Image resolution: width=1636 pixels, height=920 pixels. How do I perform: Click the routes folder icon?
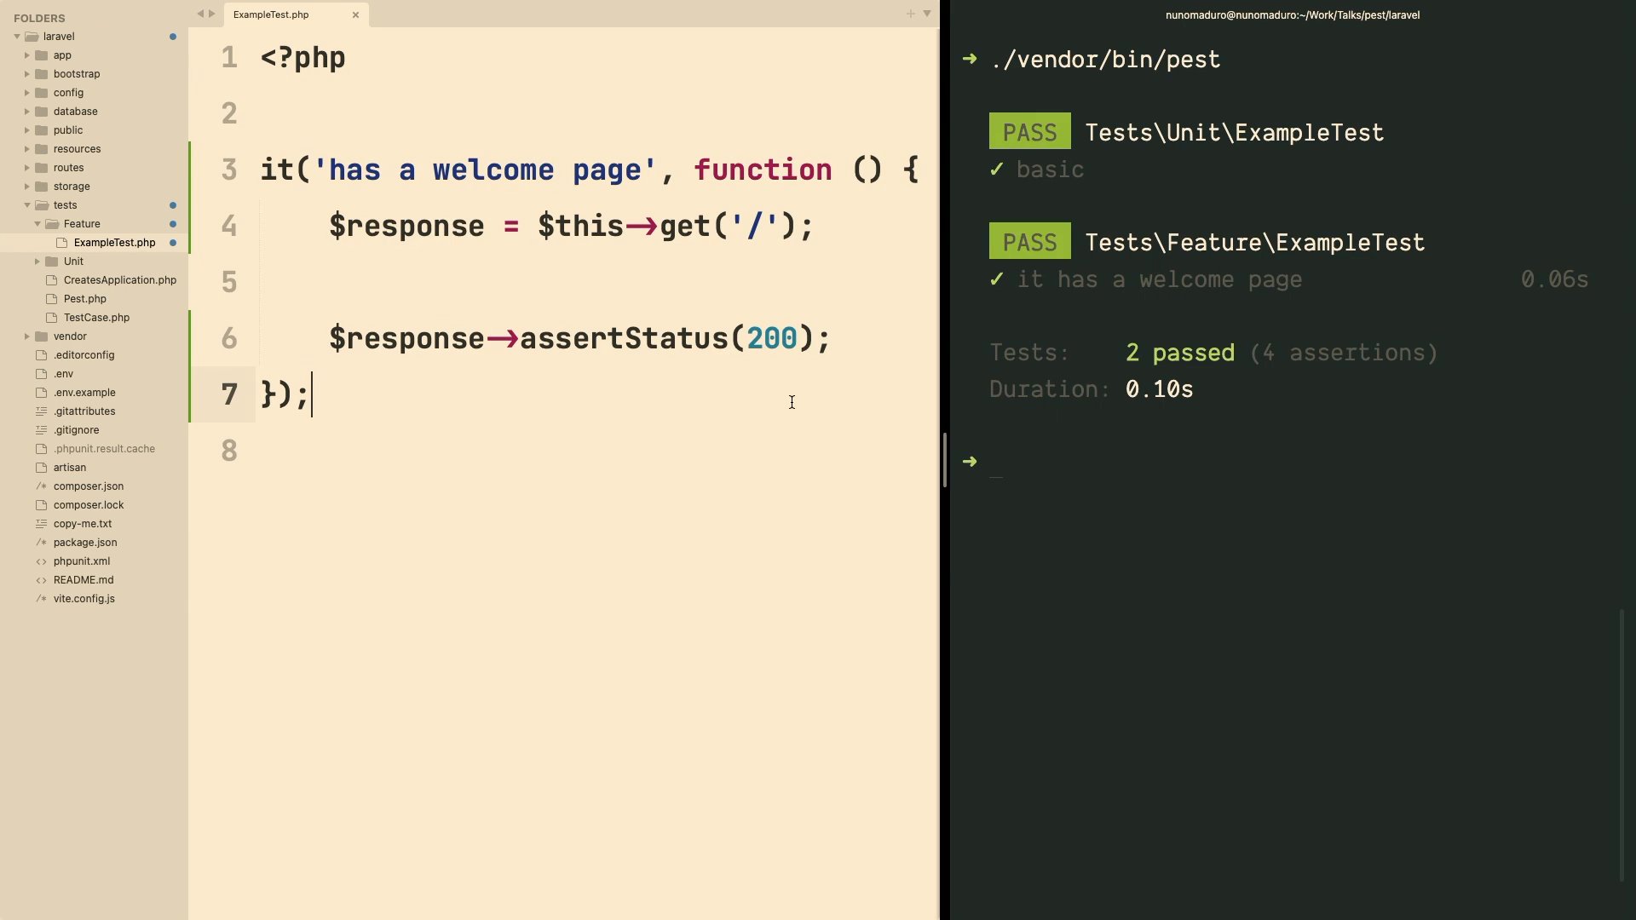(41, 168)
